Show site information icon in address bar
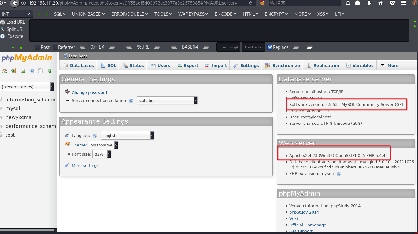The height and width of the screenshot is (234, 418). point(24,3)
